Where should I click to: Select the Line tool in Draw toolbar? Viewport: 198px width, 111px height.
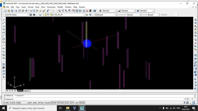coord(4,20)
